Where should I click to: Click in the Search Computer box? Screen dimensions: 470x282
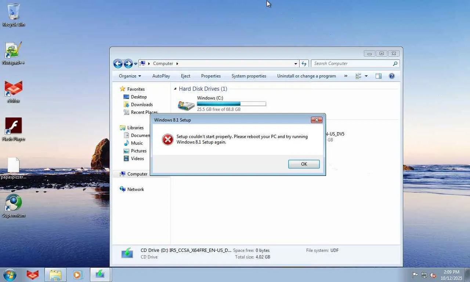[352, 64]
